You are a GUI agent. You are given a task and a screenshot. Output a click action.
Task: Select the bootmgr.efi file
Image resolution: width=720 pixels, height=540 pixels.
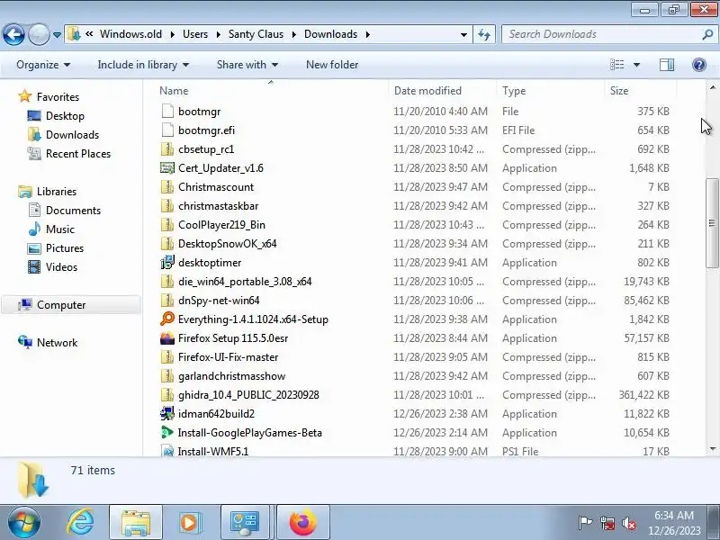click(x=206, y=130)
